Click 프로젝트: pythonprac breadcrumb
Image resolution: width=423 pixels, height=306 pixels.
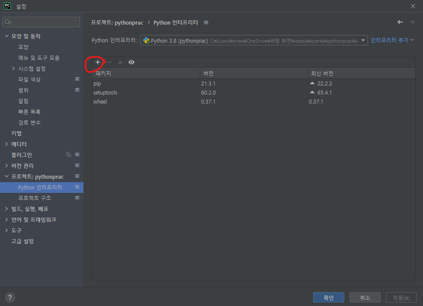[117, 22]
